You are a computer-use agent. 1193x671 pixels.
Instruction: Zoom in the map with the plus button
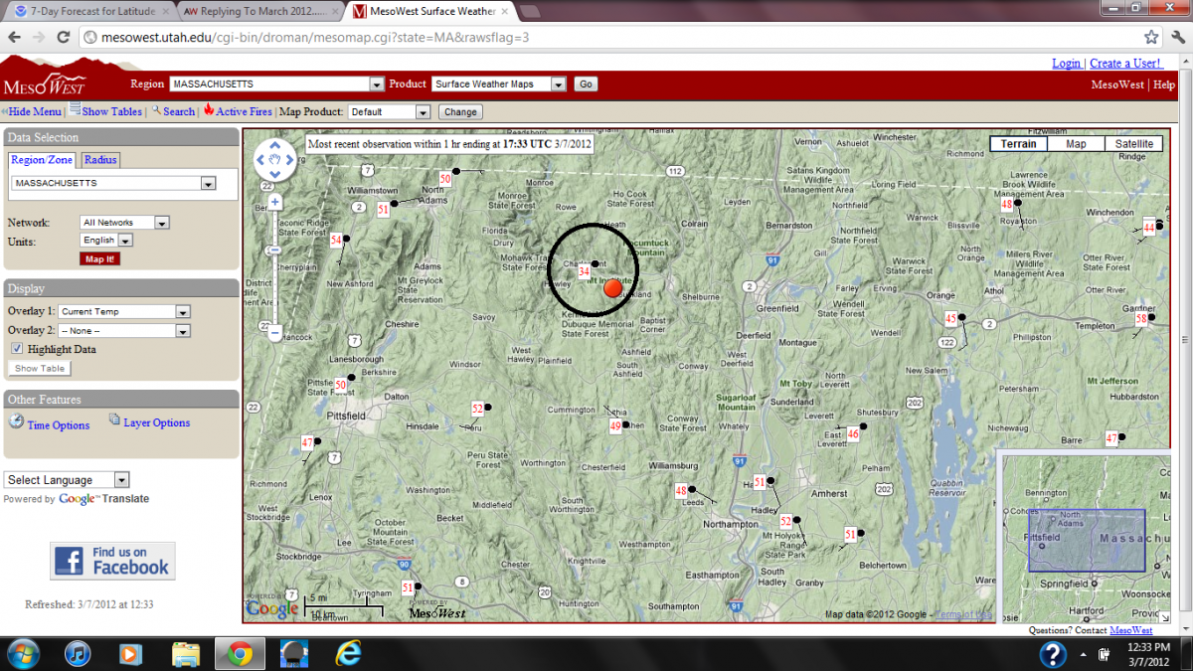(274, 202)
